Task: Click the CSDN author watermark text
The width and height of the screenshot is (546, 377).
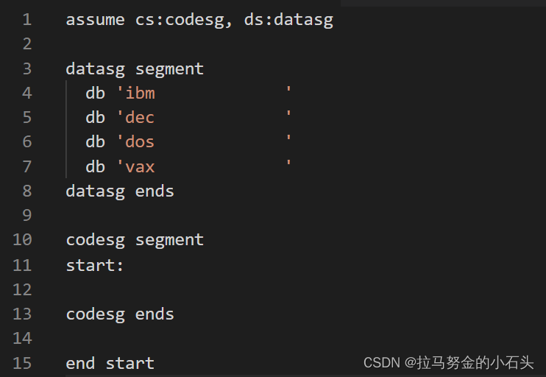Action: click(449, 362)
